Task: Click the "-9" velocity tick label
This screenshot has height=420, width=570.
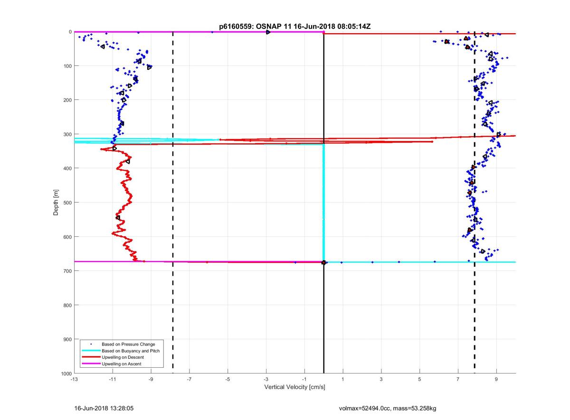Action: point(151,380)
